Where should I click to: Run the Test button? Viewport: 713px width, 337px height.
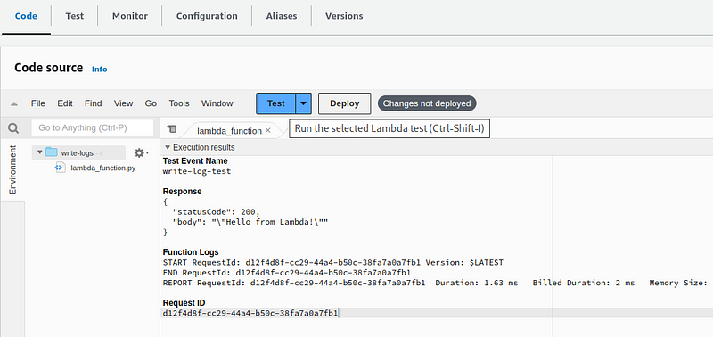tap(276, 103)
